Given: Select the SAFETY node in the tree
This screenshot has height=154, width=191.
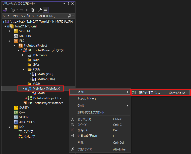Looking at the screenshot, I should tap(24, 108).
